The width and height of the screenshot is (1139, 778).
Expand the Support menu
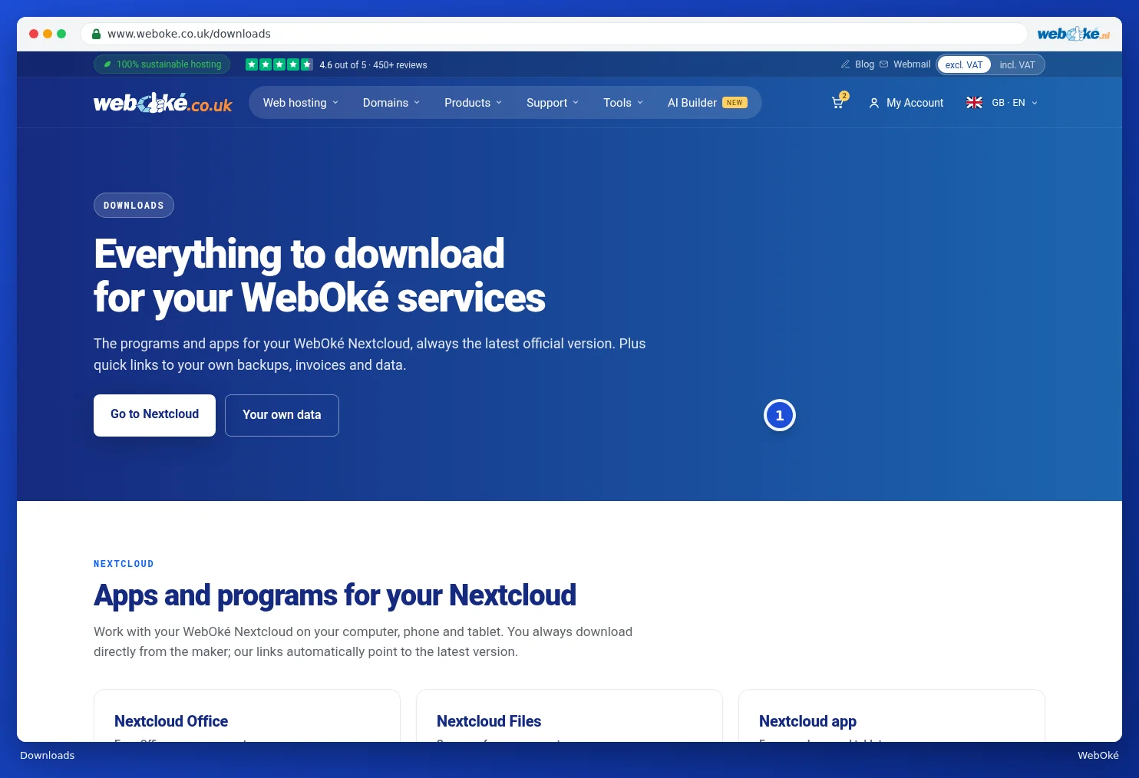[553, 103]
